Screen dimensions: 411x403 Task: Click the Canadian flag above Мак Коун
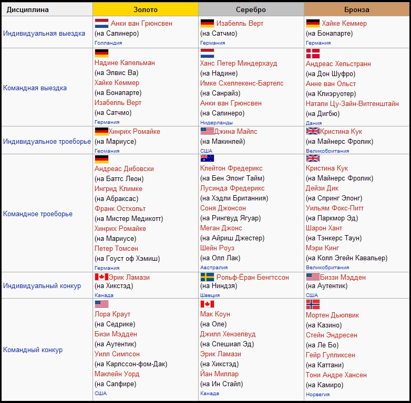pos(207,304)
